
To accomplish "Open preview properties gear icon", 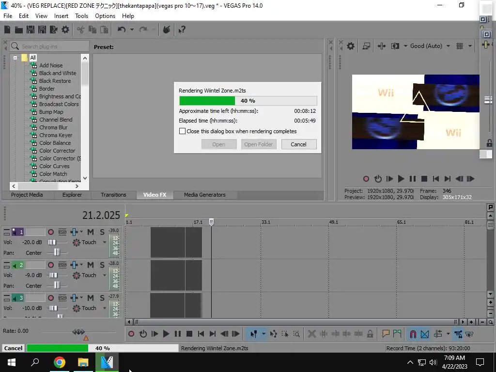I will pyautogui.click(x=351, y=46).
